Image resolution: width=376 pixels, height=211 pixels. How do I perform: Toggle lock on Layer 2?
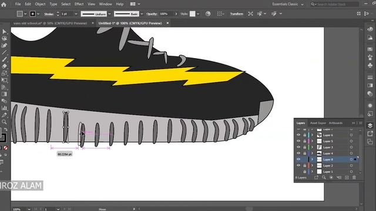point(304,165)
